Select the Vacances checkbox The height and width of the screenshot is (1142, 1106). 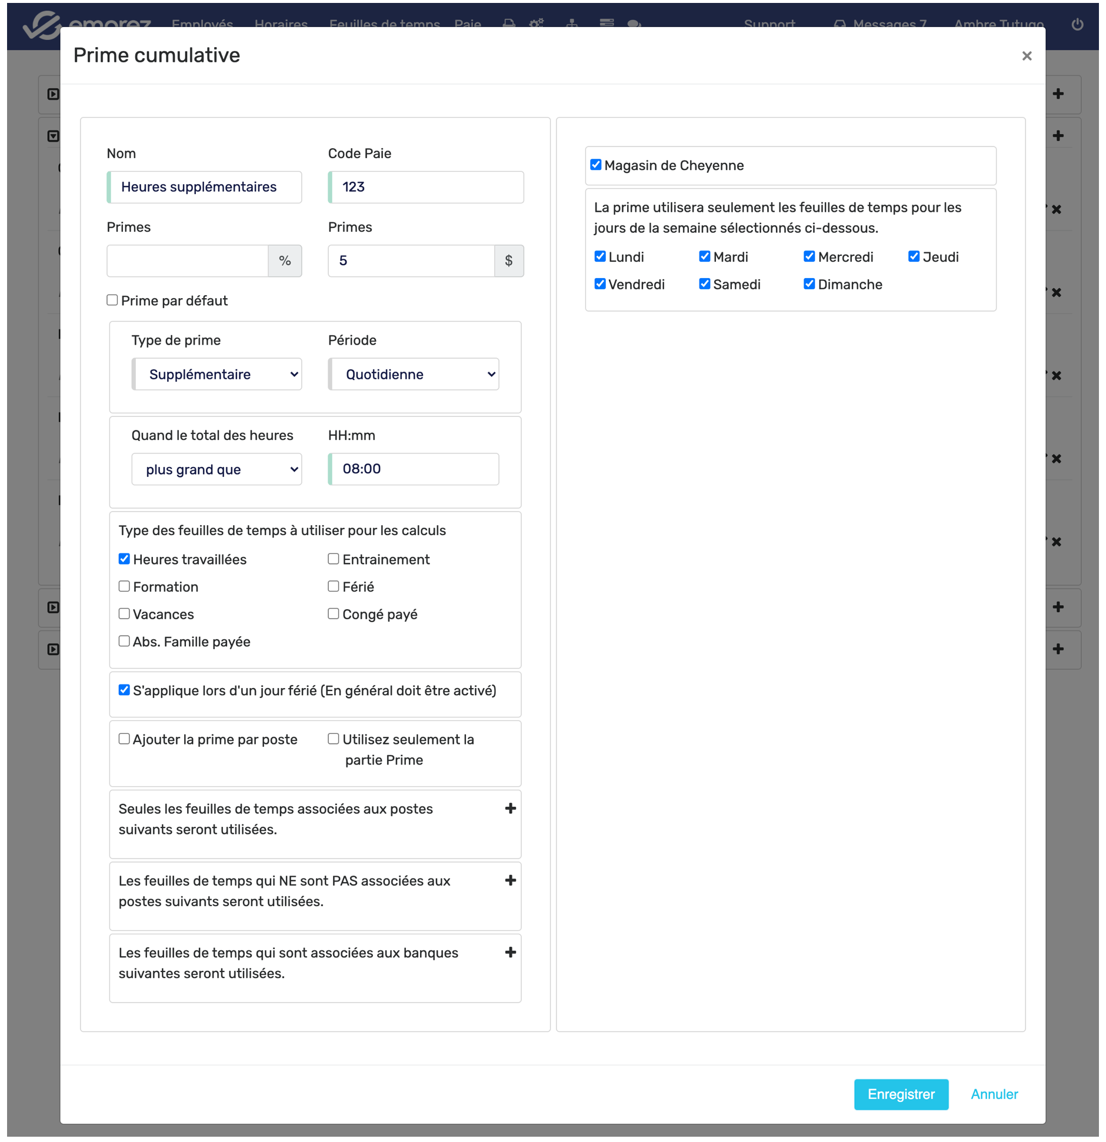124,614
